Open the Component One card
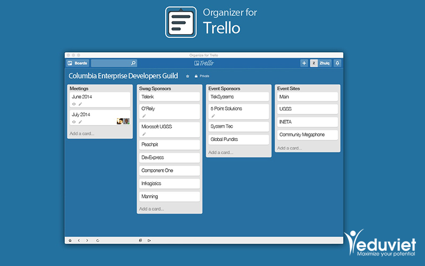The width and height of the screenshot is (425, 266). pos(169,171)
